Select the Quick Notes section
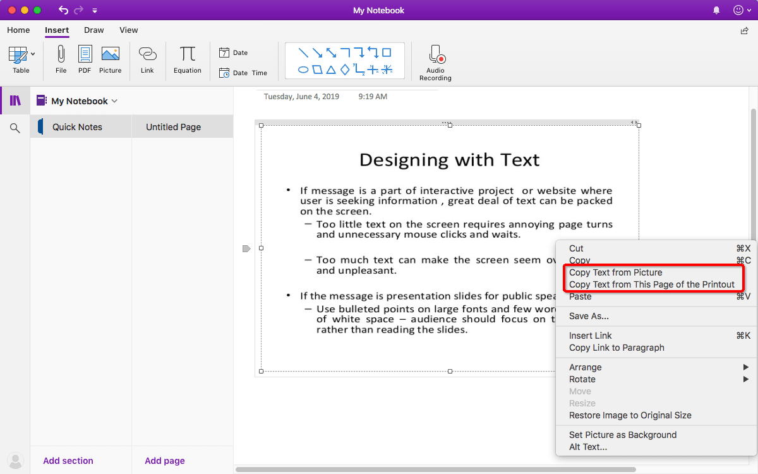 click(x=81, y=126)
